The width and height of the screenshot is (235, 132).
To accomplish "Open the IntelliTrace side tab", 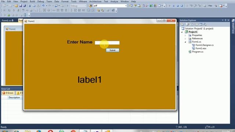I will (233, 26).
